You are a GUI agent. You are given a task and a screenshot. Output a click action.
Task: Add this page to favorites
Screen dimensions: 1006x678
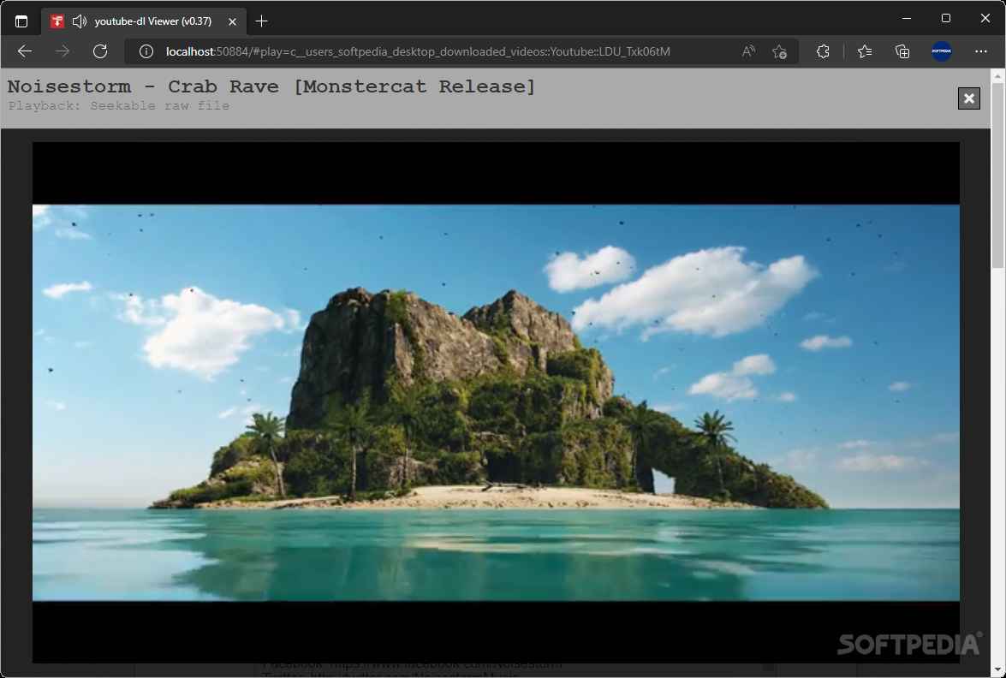click(779, 51)
